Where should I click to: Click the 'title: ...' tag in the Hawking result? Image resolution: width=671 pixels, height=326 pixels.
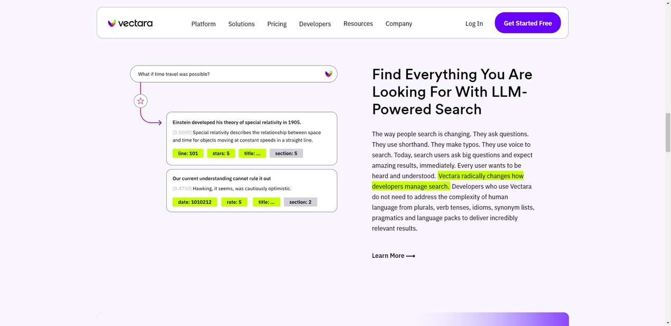[x=266, y=202]
